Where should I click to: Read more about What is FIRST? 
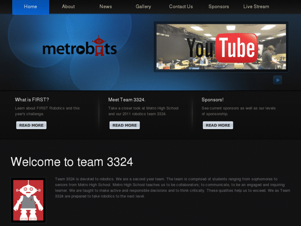coord(31,125)
